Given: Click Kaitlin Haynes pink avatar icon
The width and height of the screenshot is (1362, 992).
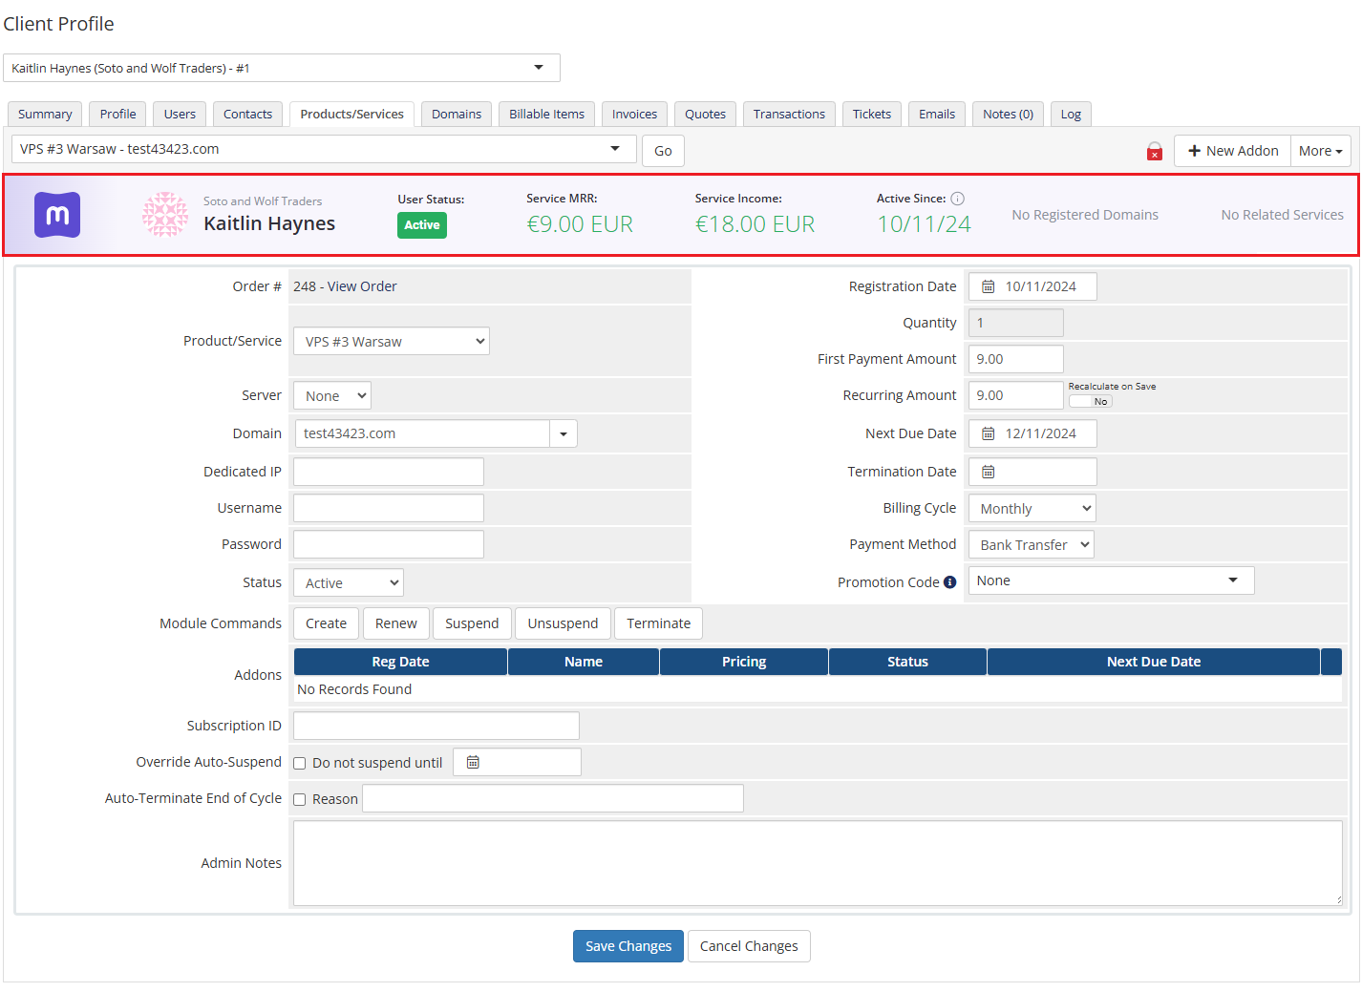Looking at the screenshot, I should tap(165, 214).
